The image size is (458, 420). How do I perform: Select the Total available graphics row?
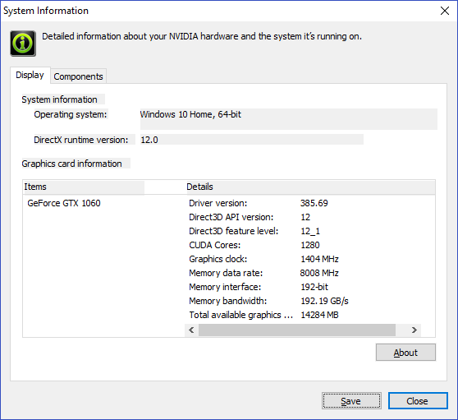tap(304, 315)
